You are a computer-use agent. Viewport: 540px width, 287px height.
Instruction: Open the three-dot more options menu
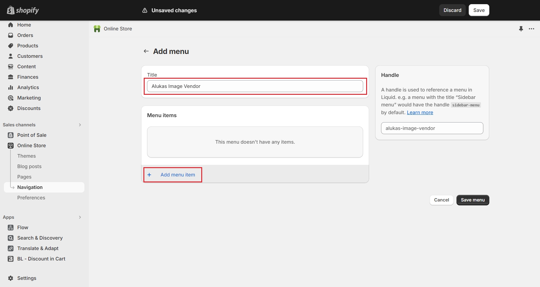point(531,29)
